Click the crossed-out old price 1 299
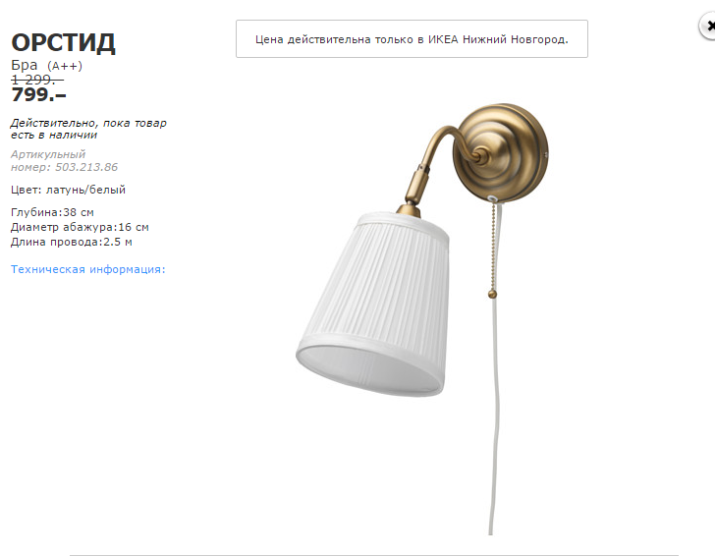The height and width of the screenshot is (556, 715). coord(37,80)
